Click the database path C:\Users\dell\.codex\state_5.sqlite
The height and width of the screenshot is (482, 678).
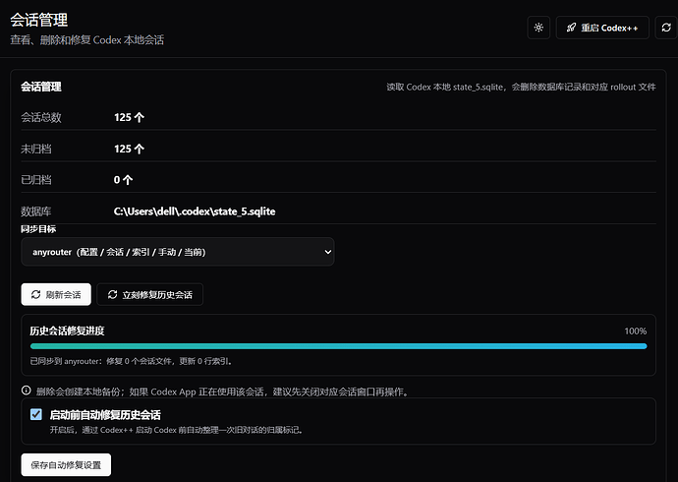pyautogui.click(x=195, y=211)
